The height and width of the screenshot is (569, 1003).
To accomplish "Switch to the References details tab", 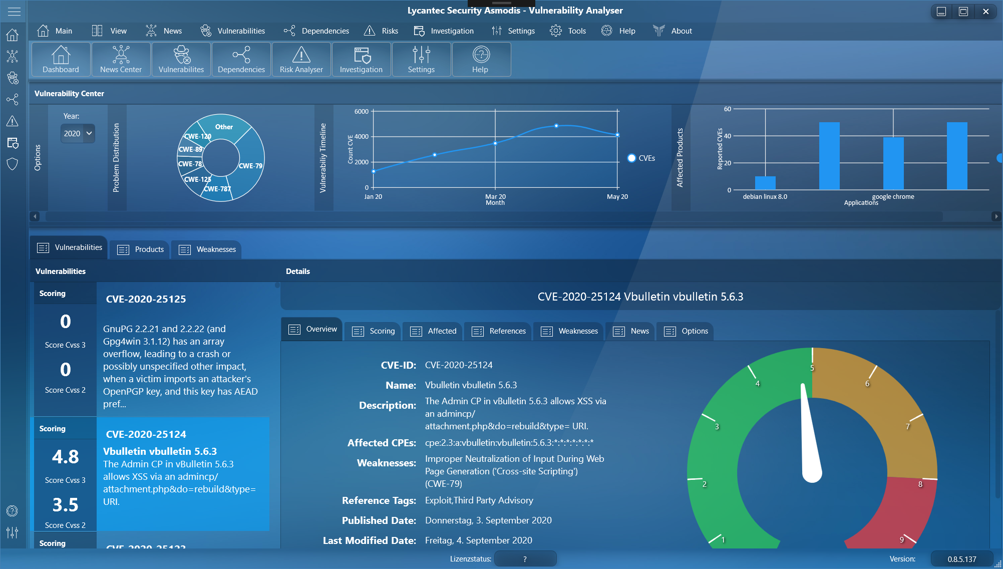I will [499, 331].
